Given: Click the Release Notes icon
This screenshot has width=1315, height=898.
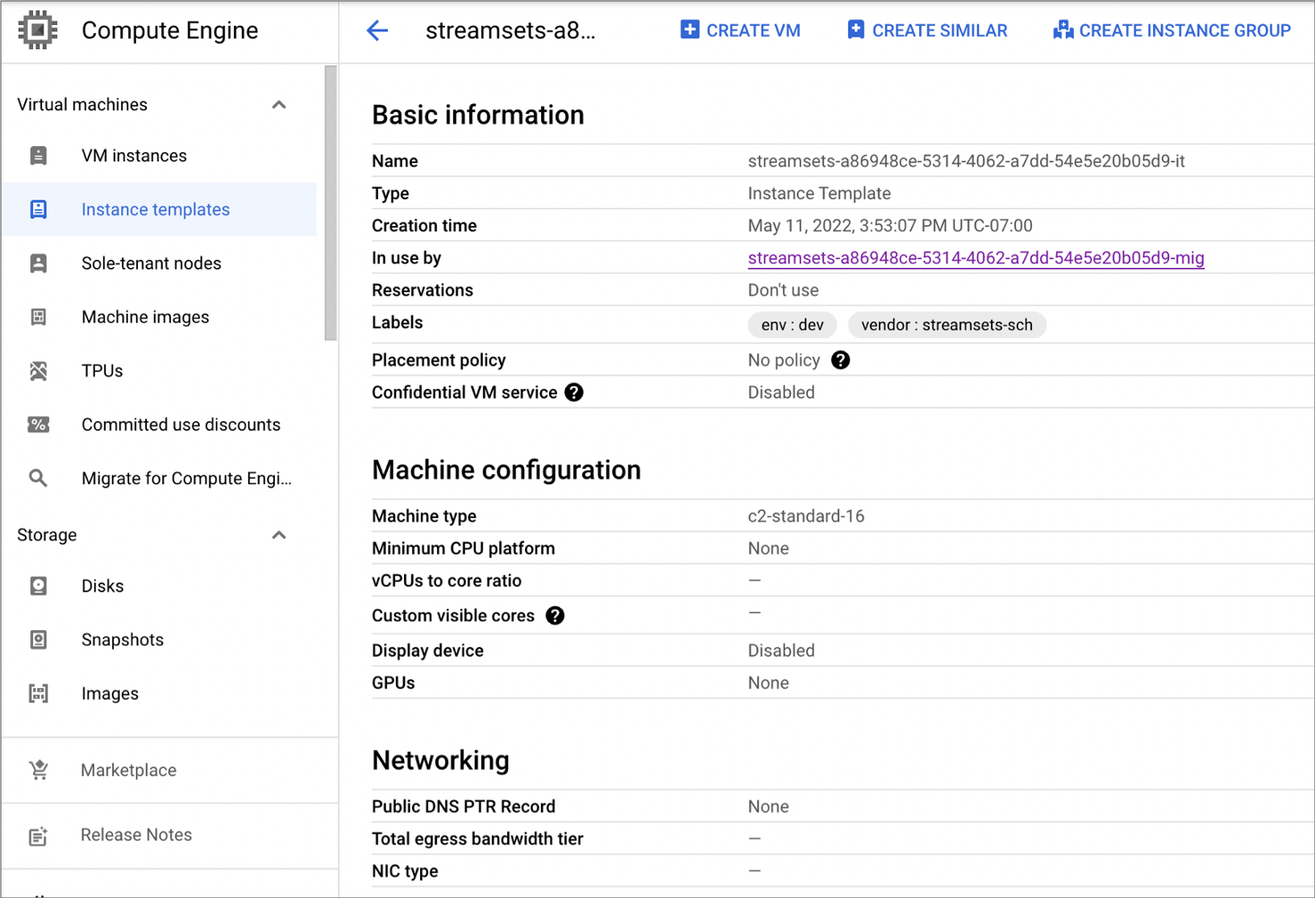Looking at the screenshot, I should tap(39, 835).
